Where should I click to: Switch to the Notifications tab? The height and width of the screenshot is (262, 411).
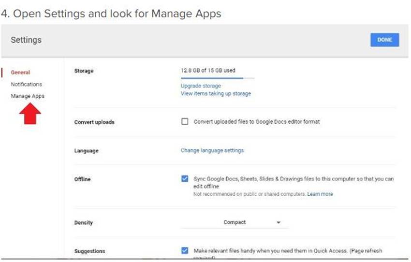pos(27,84)
